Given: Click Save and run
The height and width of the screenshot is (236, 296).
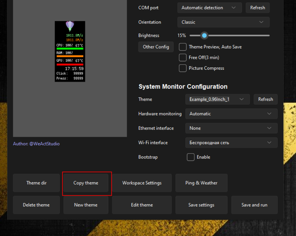Looking at the screenshot, I should coord(254,205).
